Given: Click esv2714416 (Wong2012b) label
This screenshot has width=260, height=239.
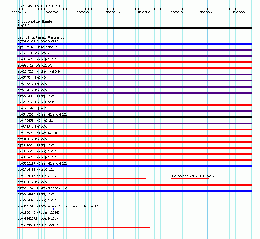Looking at the screenshot, I should [37, 176].
